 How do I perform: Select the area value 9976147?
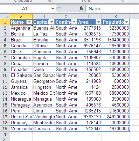(89, 46)
